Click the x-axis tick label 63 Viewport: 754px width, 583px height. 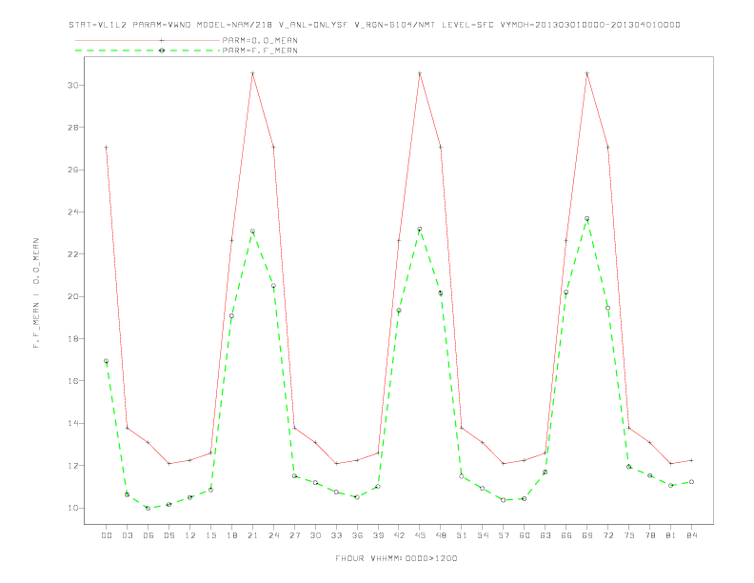tap(545, 535)
